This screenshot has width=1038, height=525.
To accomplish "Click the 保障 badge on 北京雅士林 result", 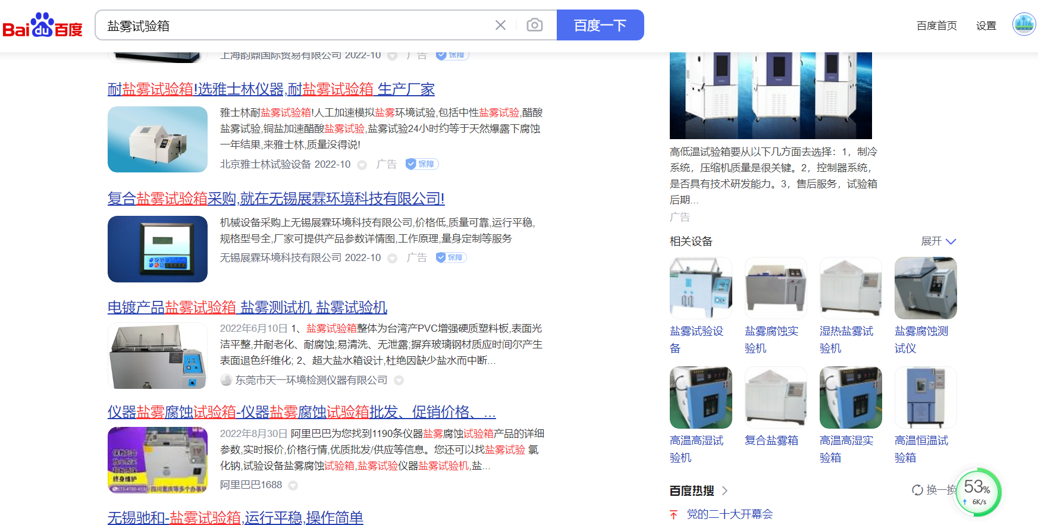I will click(422, 164).
